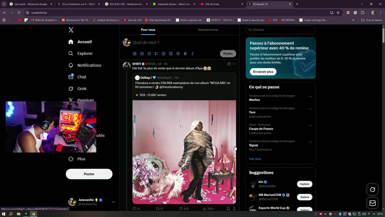Switch to Pour vous tab
This screenshot has width=385, height=217.
click(x=148, y=30)
